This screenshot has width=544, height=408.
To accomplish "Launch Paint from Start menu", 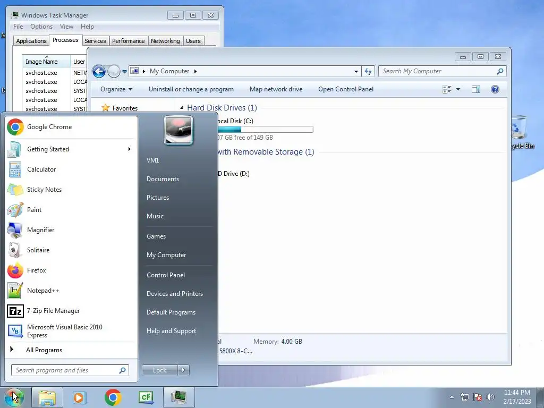I will [x=71, y=209].
